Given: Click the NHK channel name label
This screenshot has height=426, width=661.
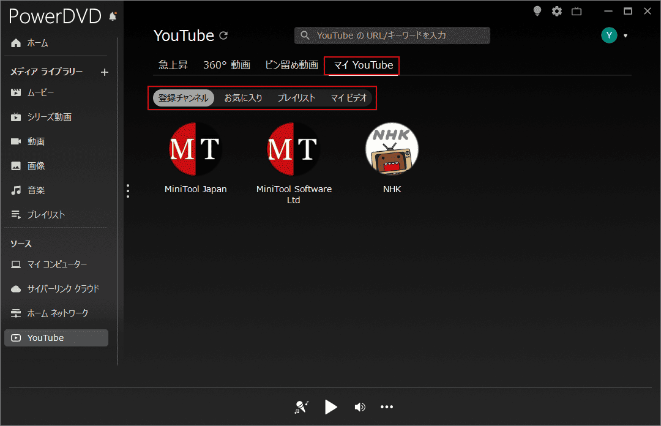Looking at the screenshot, I should pyautogui.click(x=392, y=189).
